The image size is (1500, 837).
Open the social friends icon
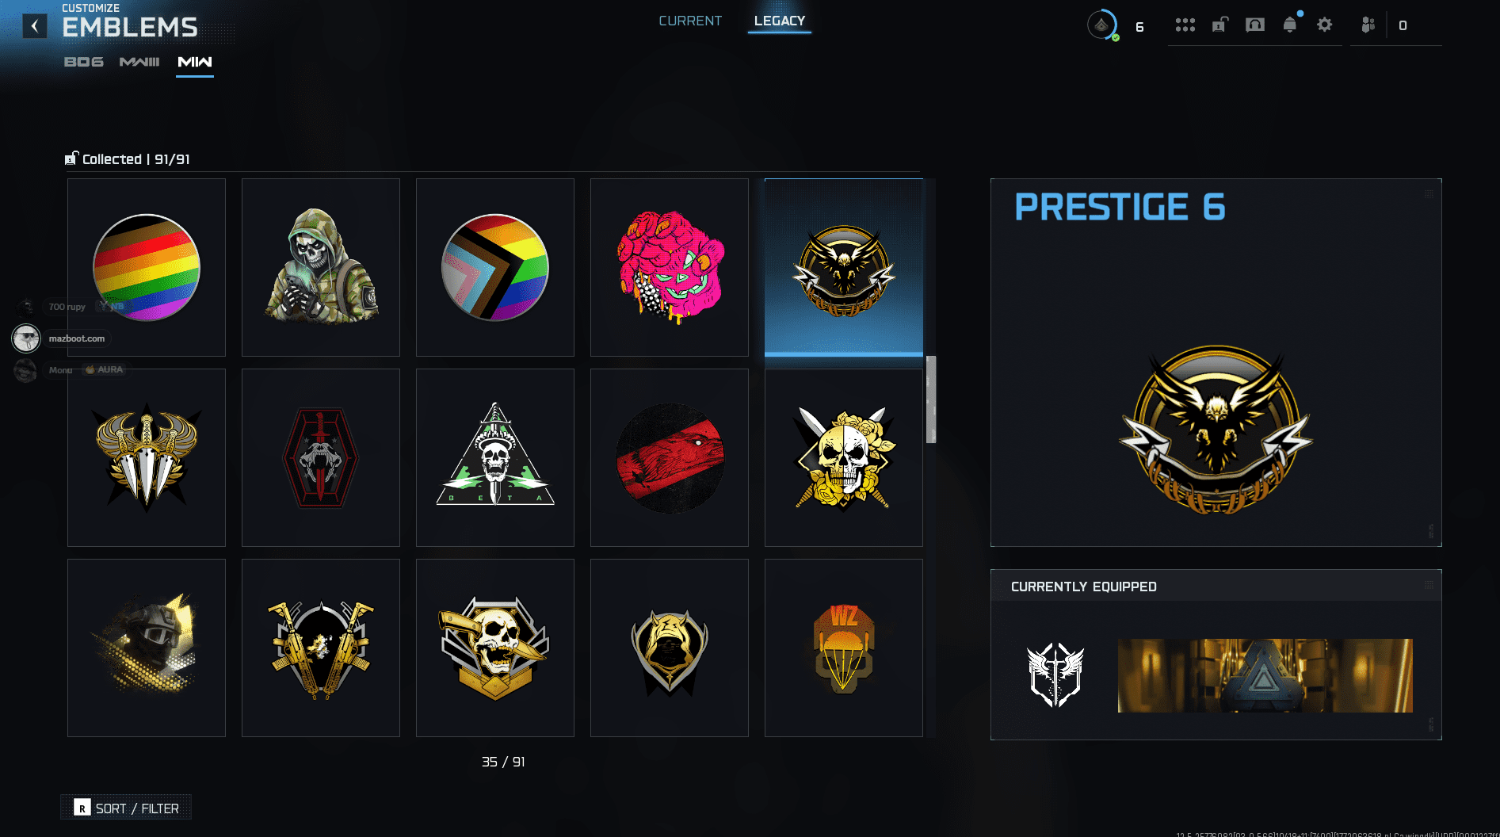pyautogui.click(x=1368, y=25)
